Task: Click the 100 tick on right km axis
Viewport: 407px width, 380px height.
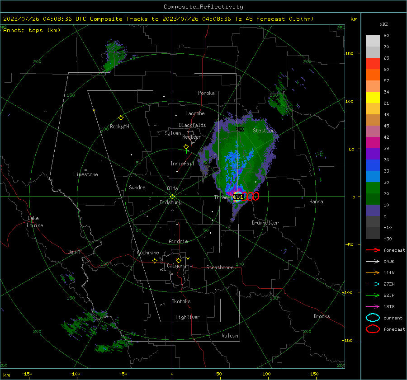Action: pyautogui.click(x=349, y=101)
